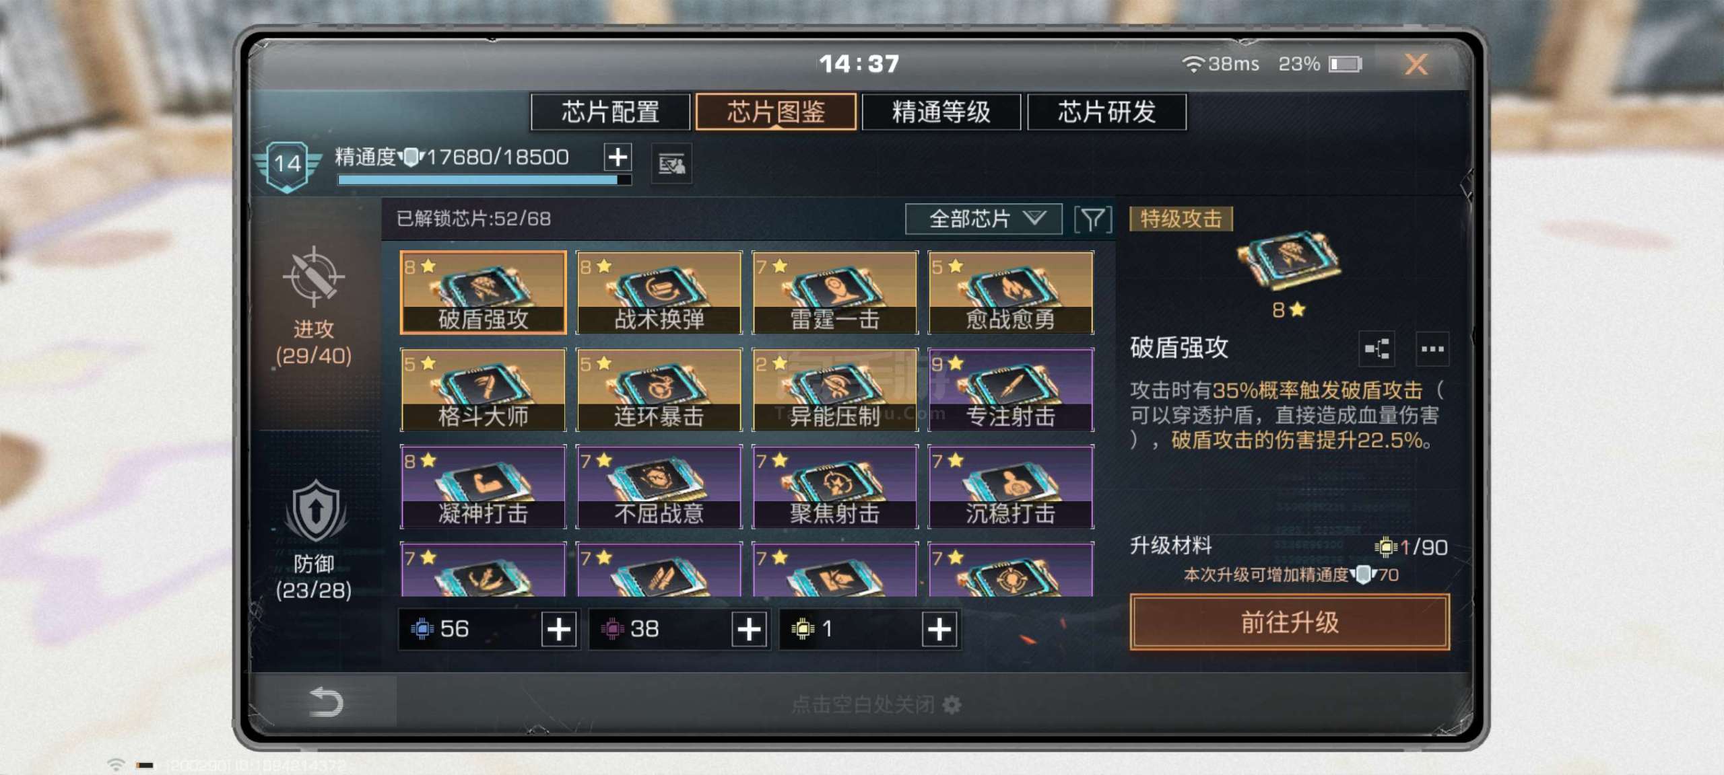This screenshot has height=775, width=1724.
Task: Expand the 全部芯片 dropdown
Action: 984,219
